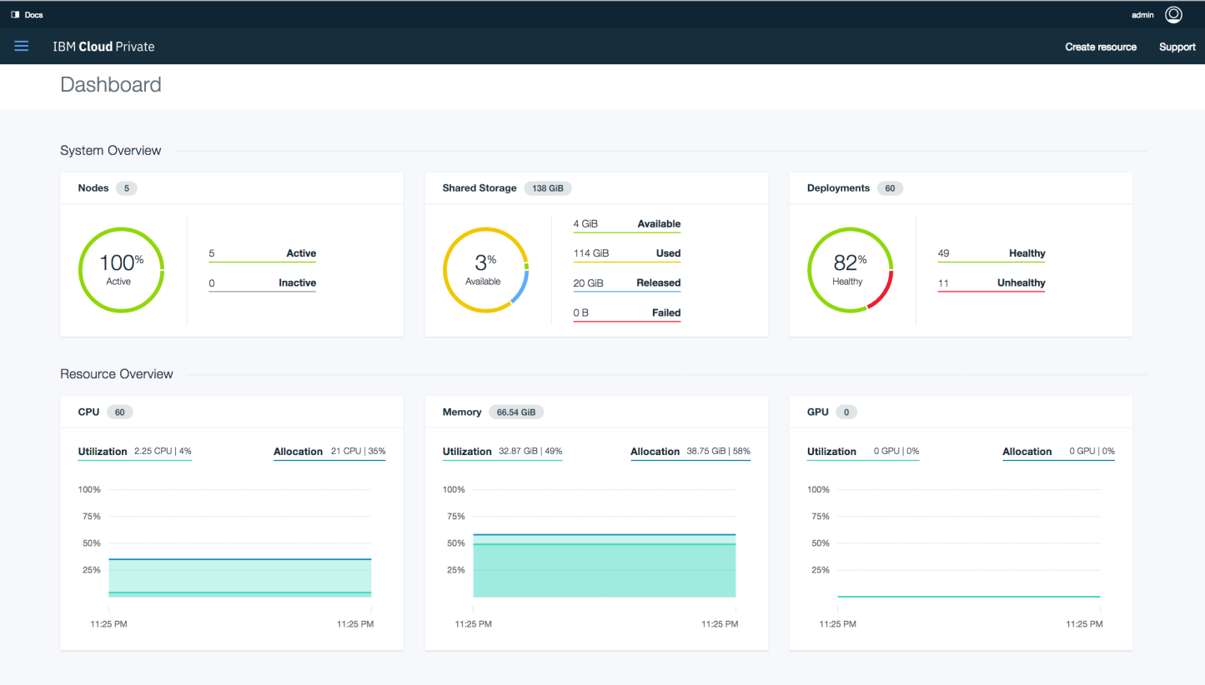The height and width of the screenshot is (685, 1205).
Task: Select the Deployments 82% Healthy donut chart
Action: (850, 270)
